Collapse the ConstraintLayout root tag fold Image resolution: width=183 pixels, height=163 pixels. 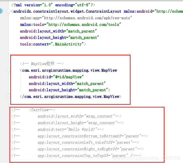pos(8,12)
